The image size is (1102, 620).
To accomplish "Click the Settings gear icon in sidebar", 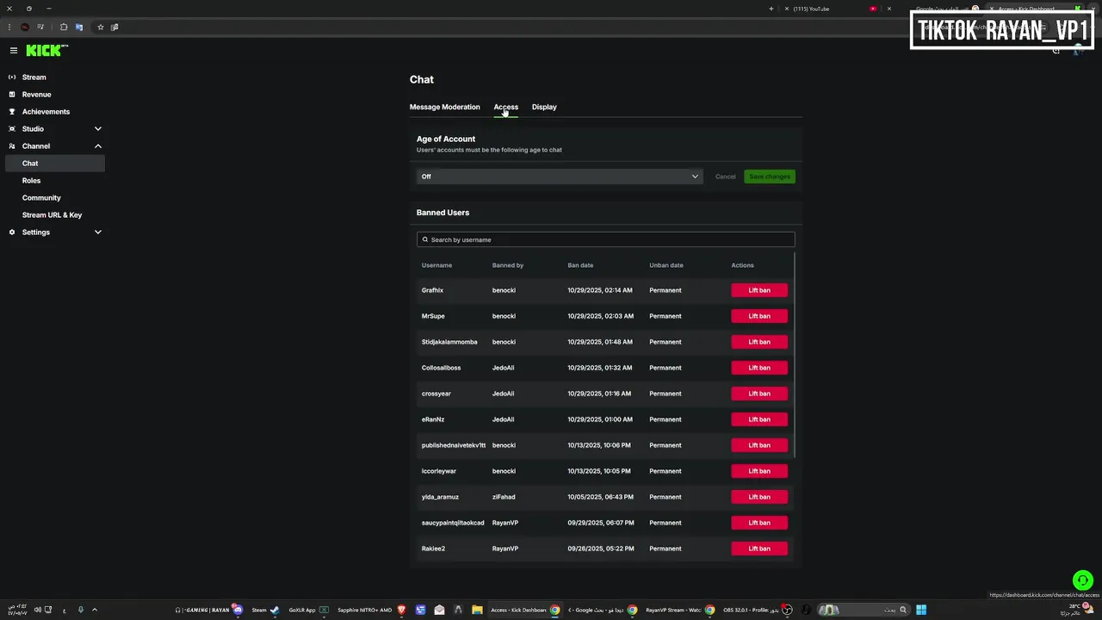I will pos(12,232).
